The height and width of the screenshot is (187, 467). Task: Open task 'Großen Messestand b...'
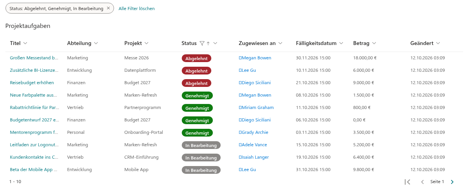click(x=34, y=58)
